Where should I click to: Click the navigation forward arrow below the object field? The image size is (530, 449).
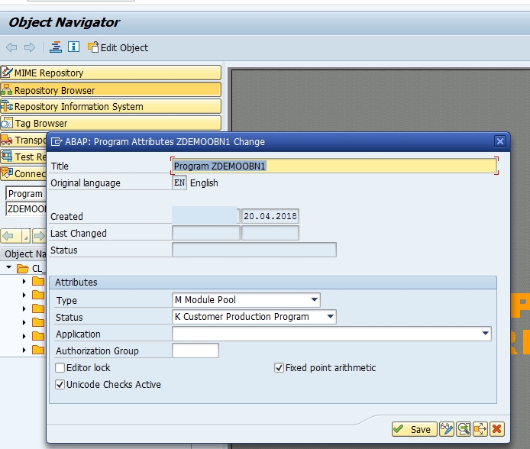tap(39, 236)
